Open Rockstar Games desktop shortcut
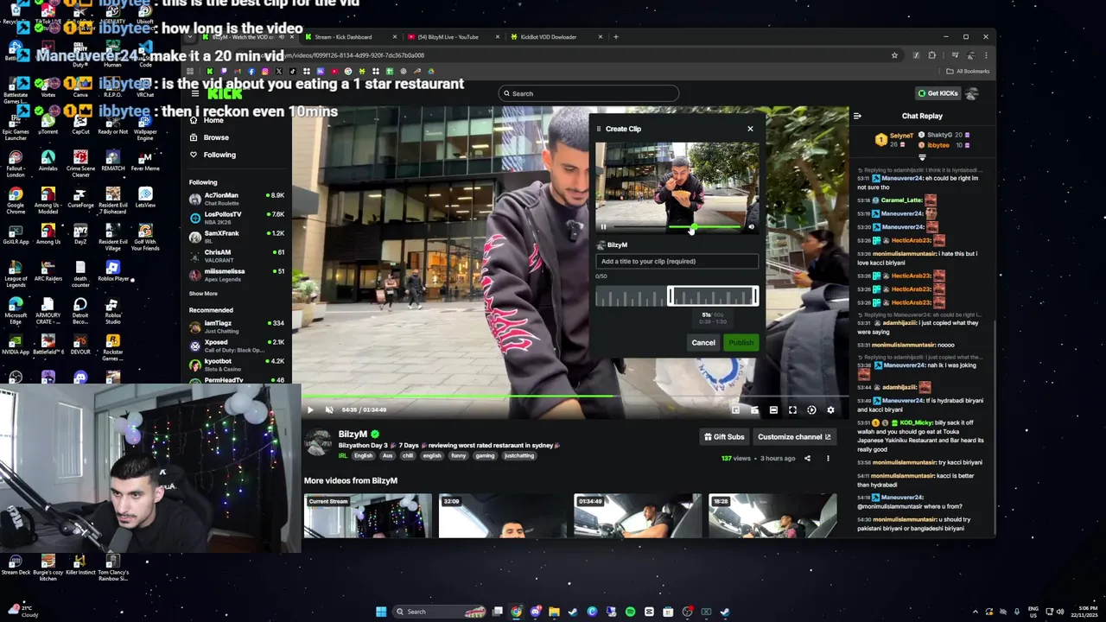 (113, 347)
